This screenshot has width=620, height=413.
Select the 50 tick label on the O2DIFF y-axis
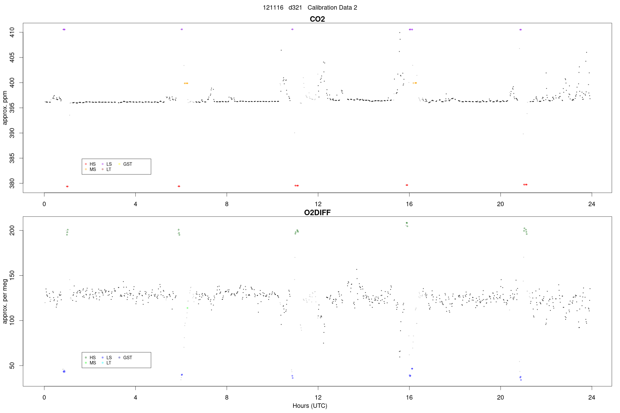coord(12,366)
